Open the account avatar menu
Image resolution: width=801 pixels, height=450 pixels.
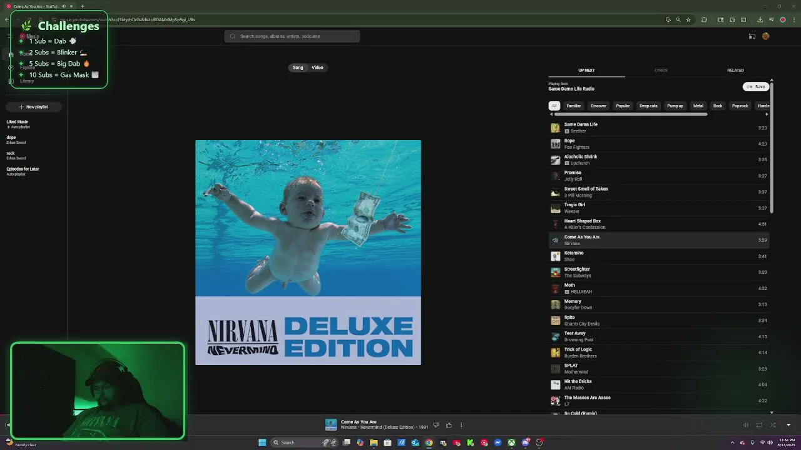[765, 36]
